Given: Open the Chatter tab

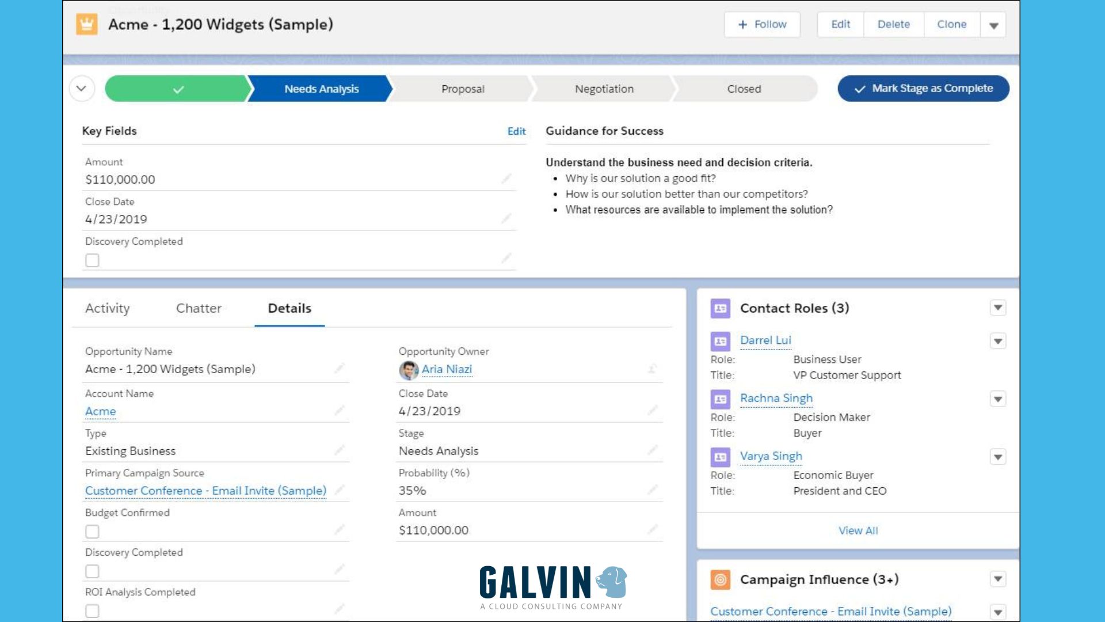Looking at the screenshot, I should coord(198,308).
